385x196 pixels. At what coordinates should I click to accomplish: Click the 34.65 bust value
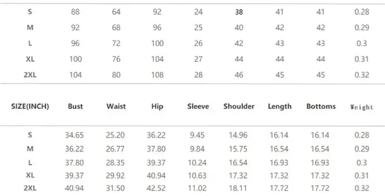75,135
